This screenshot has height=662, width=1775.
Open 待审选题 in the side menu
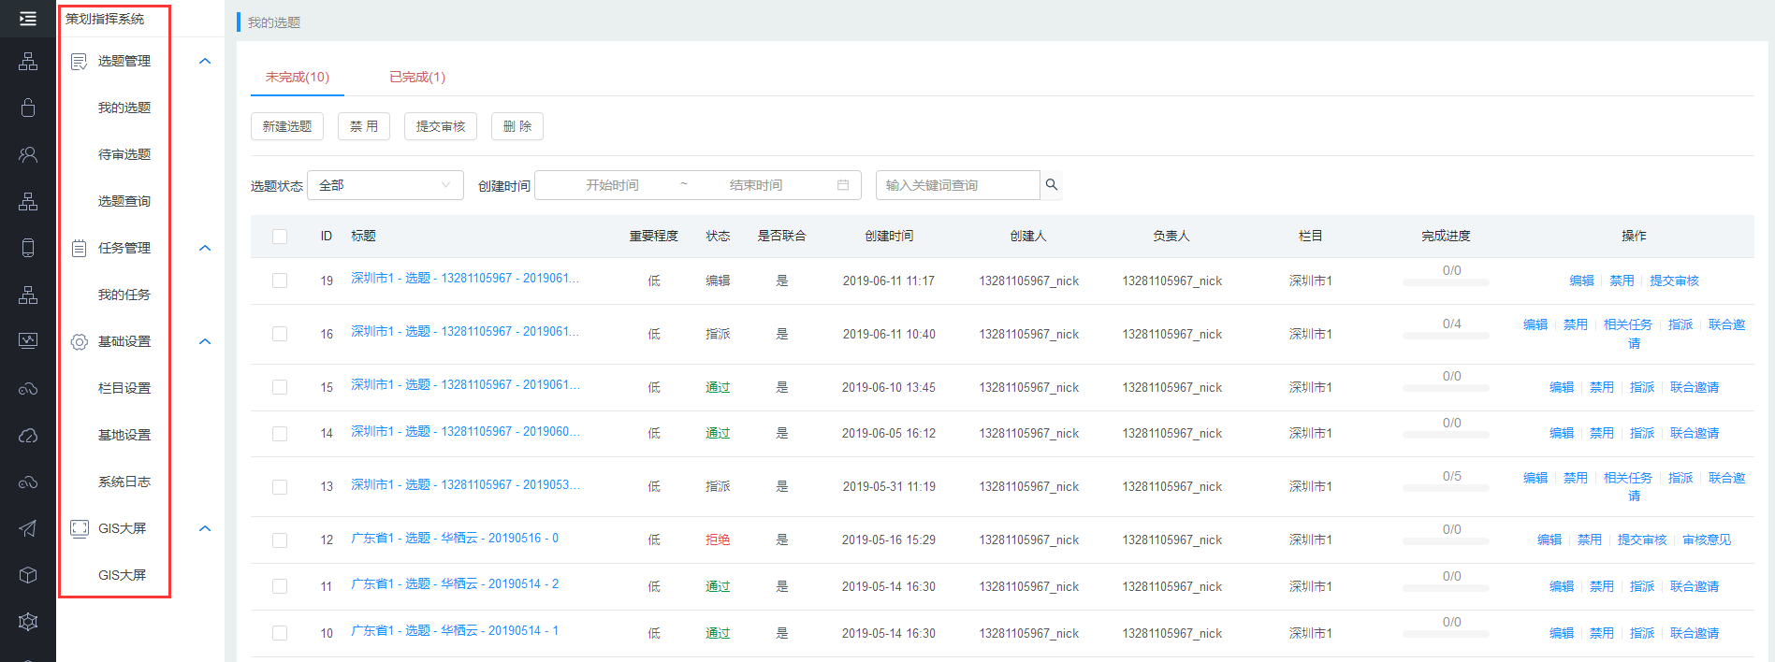pyautogui.click(x=124, y=154)
